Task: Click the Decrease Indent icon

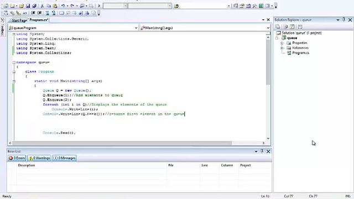Action: [33, 13]
